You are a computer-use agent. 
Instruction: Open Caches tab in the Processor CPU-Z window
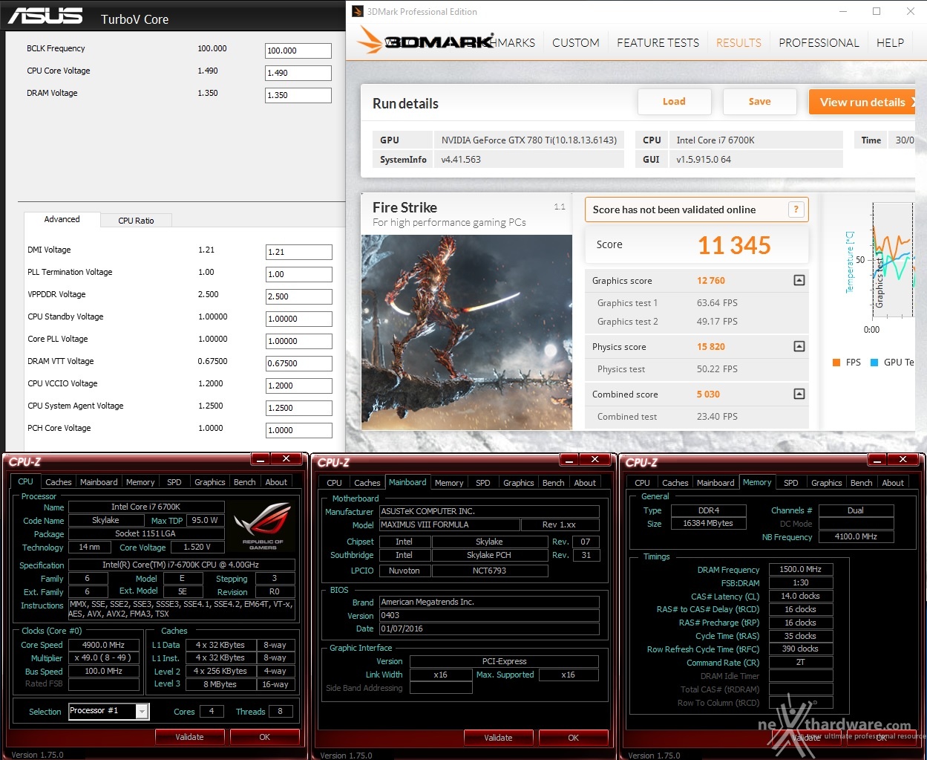pyautogui.click(x=59, y=482)
